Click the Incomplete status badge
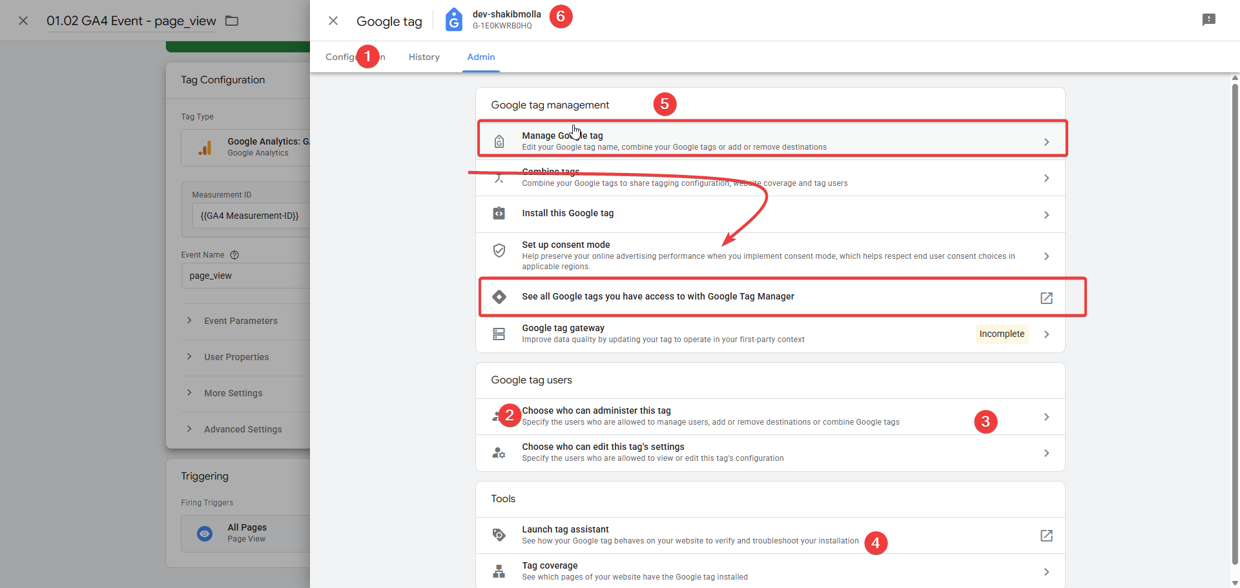The height and width of the screenshot is (588, 1240). point(1002,334)
